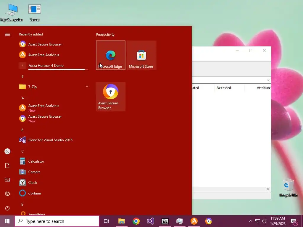Image resolution: width=303 pixels, height=227 pixels.
Task: Maximize the background window
Action: (x=251, y=51)
